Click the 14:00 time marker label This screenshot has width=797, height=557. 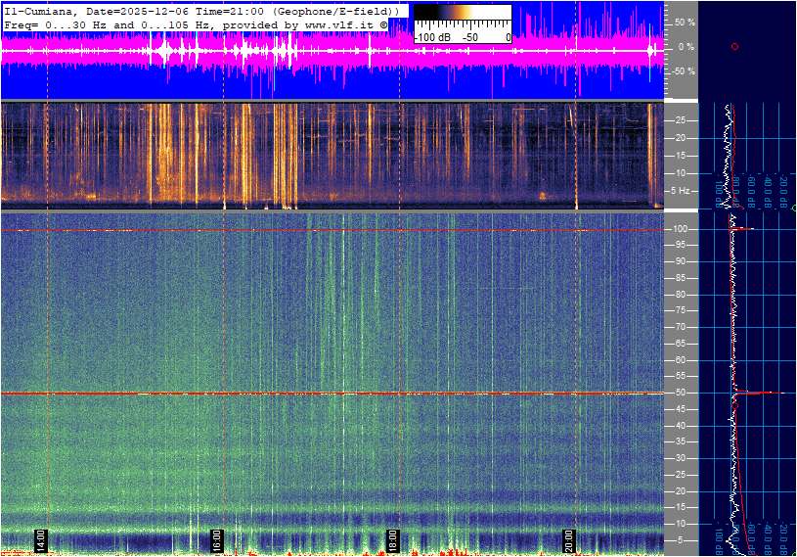(x=41, y=540)
